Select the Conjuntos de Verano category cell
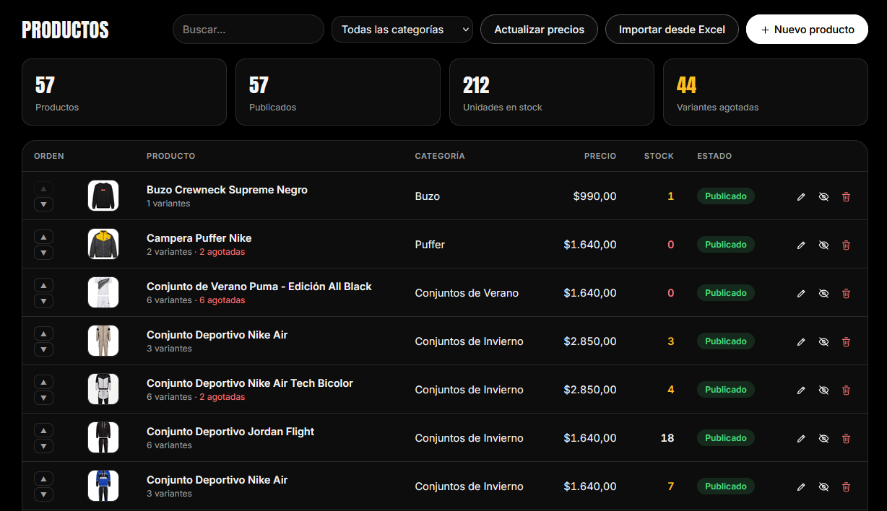 point(467,293)
